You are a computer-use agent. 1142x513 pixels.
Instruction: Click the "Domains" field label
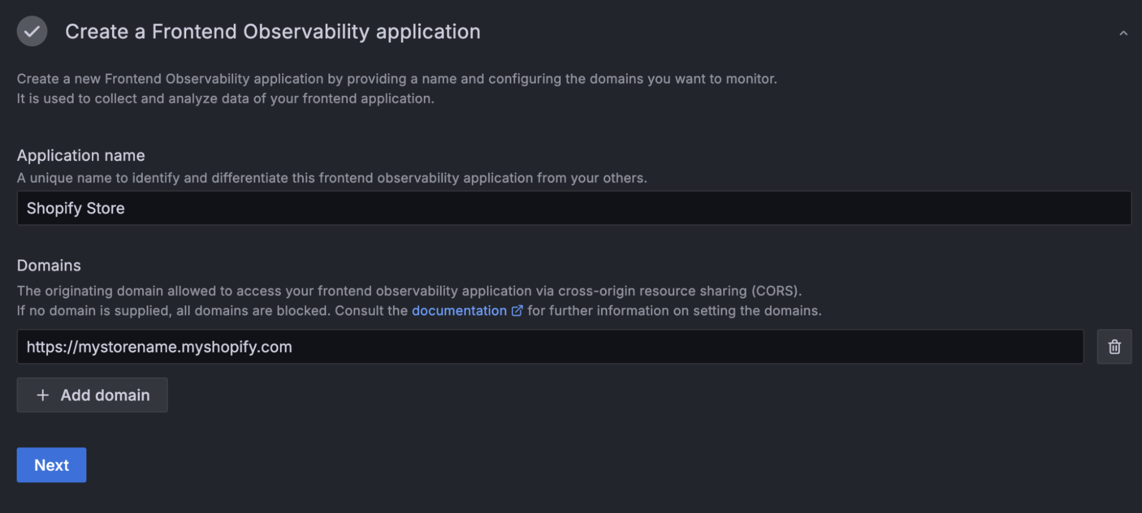pyautogui.click(x=49, y=266)
